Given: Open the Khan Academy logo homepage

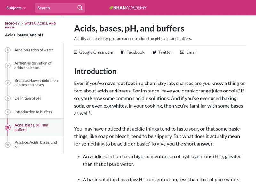Looking at the screenshot, I should (x=128, y=7).
